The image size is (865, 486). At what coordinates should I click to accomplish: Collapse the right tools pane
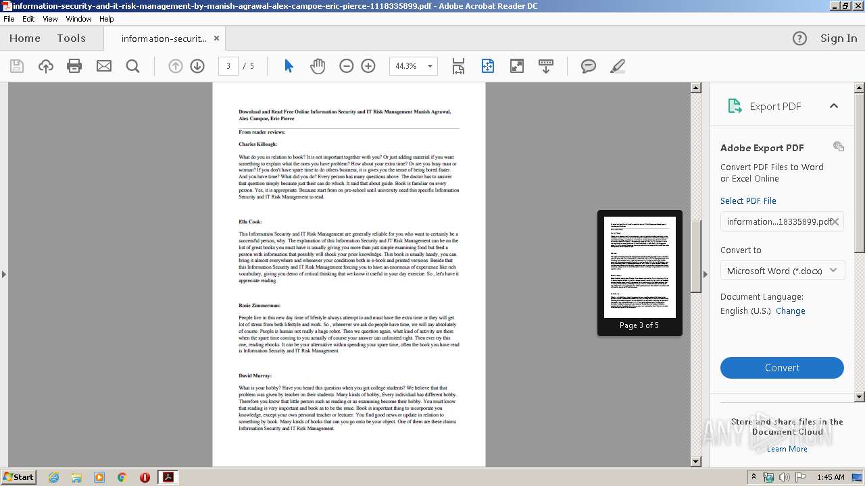[x=706, y=274]
